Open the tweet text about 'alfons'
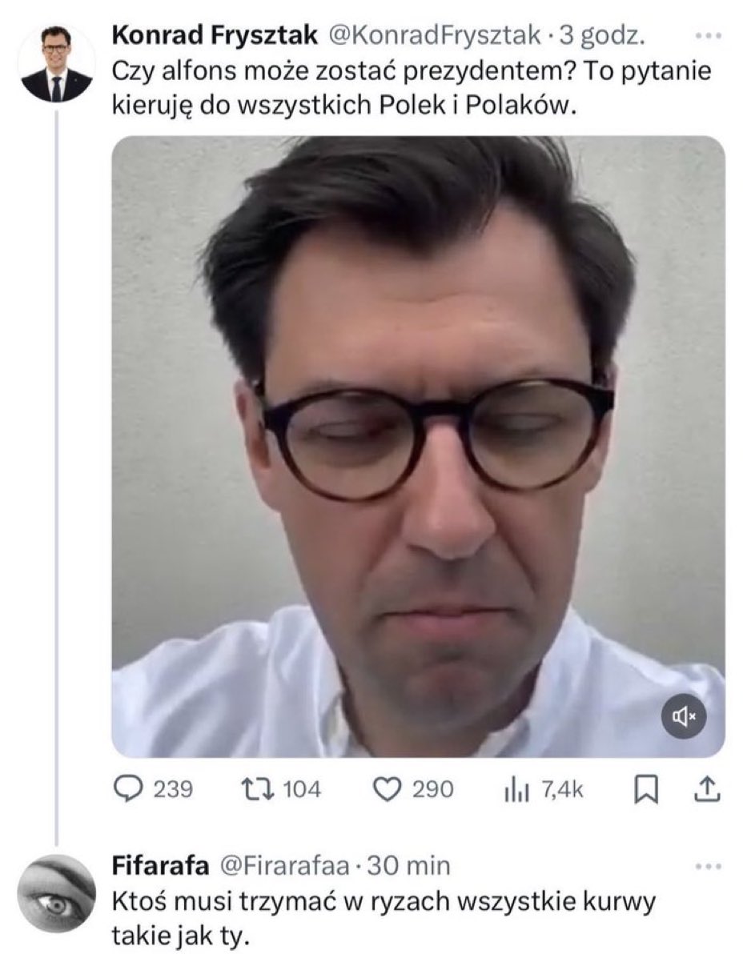This screenshot has height=958, width=743. click(412, 88)
